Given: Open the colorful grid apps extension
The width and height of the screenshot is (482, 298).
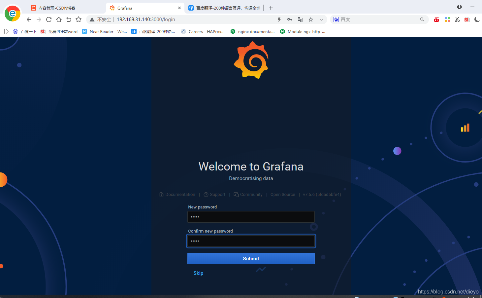Looking at the screenshot, I should pyautogui.click(x=447, y=19).
